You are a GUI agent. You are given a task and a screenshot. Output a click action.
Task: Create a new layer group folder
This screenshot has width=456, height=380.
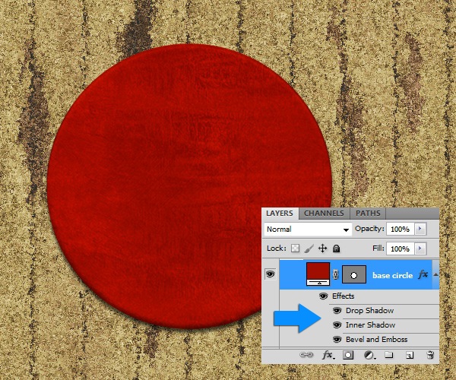coord(388,354)
